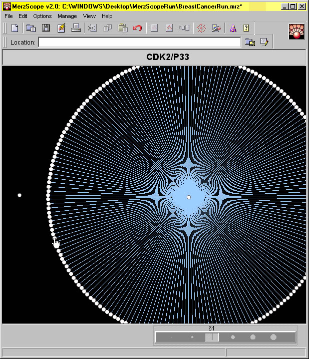Click the purple wizard hat icon
Image resolution: width=309 pixels, height=359 pixels.
click(232, 28)
